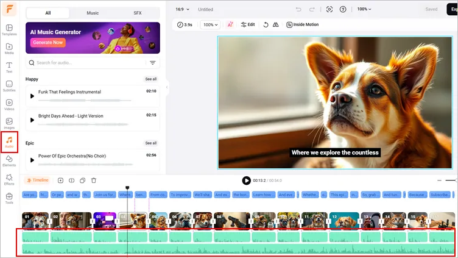The image size is (458, 258).
Task: Open the Effects sidebar panel
Action: point(9,179)
